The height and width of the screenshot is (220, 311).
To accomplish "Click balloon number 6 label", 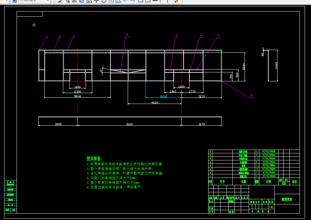I will tap(201, 35).
